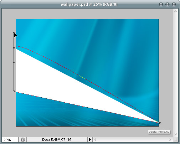The width and height of the screenshot is (180, 144).
Task: Click the vertical scrollbar down arrow
Action: coord(175,134)
